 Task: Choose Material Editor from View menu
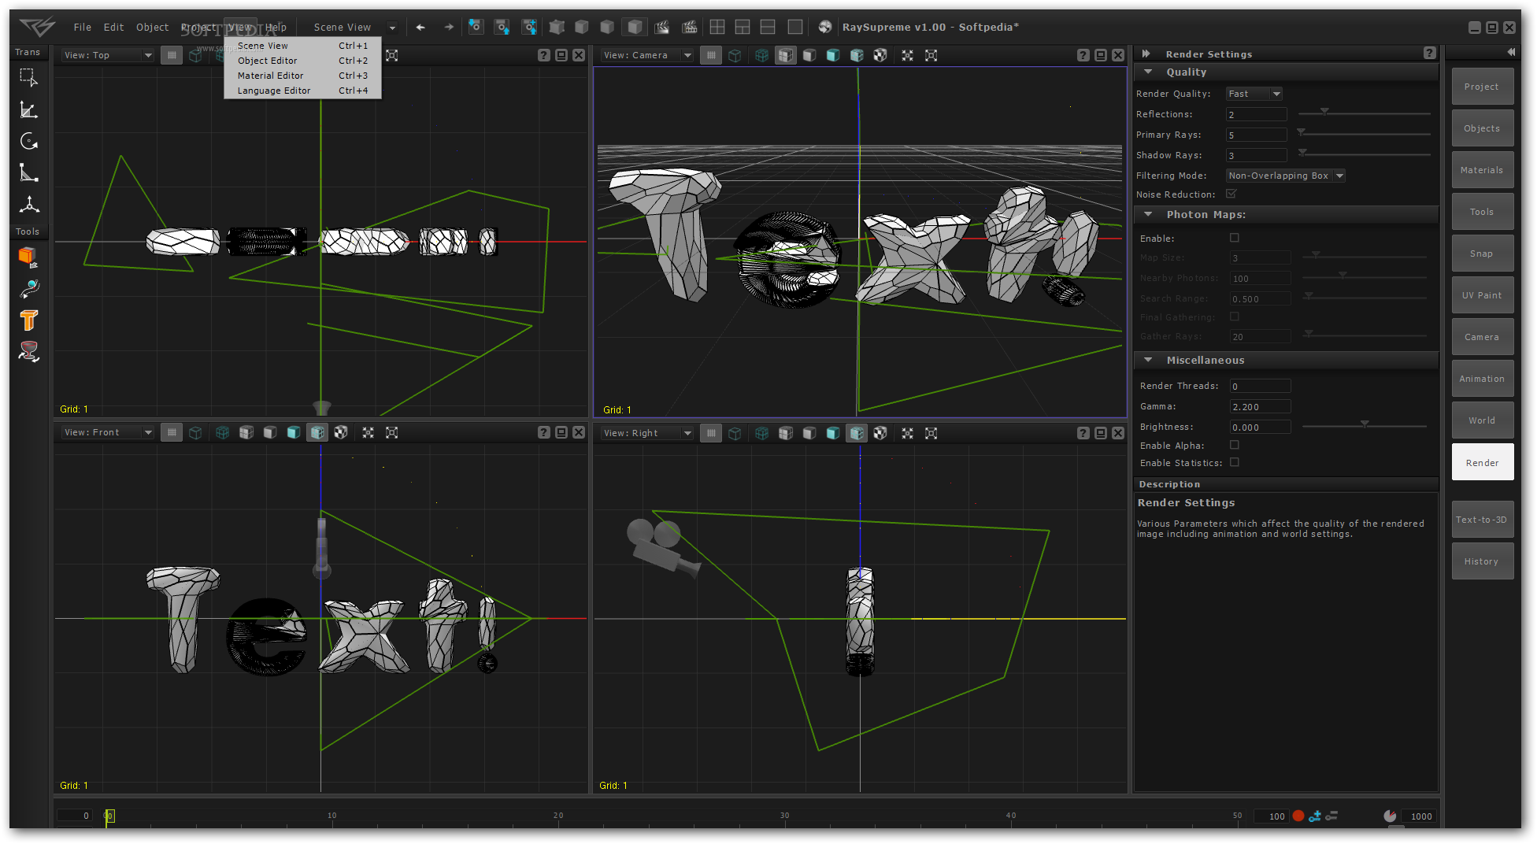[x=270, y=76]
